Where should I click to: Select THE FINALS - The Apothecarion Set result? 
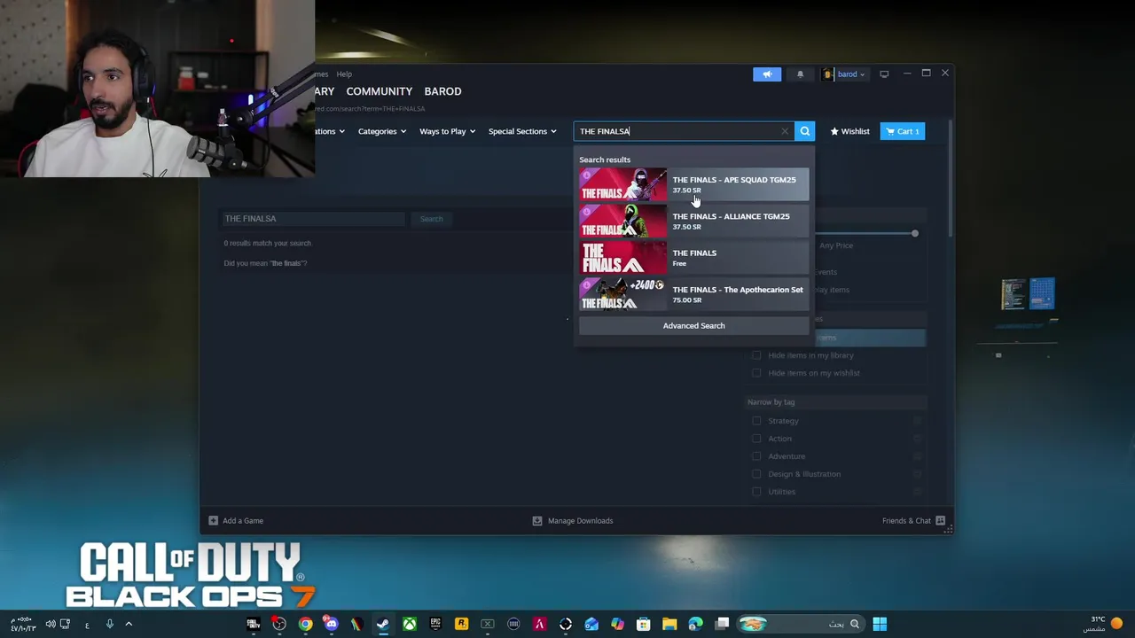click(x=693, y=294)
